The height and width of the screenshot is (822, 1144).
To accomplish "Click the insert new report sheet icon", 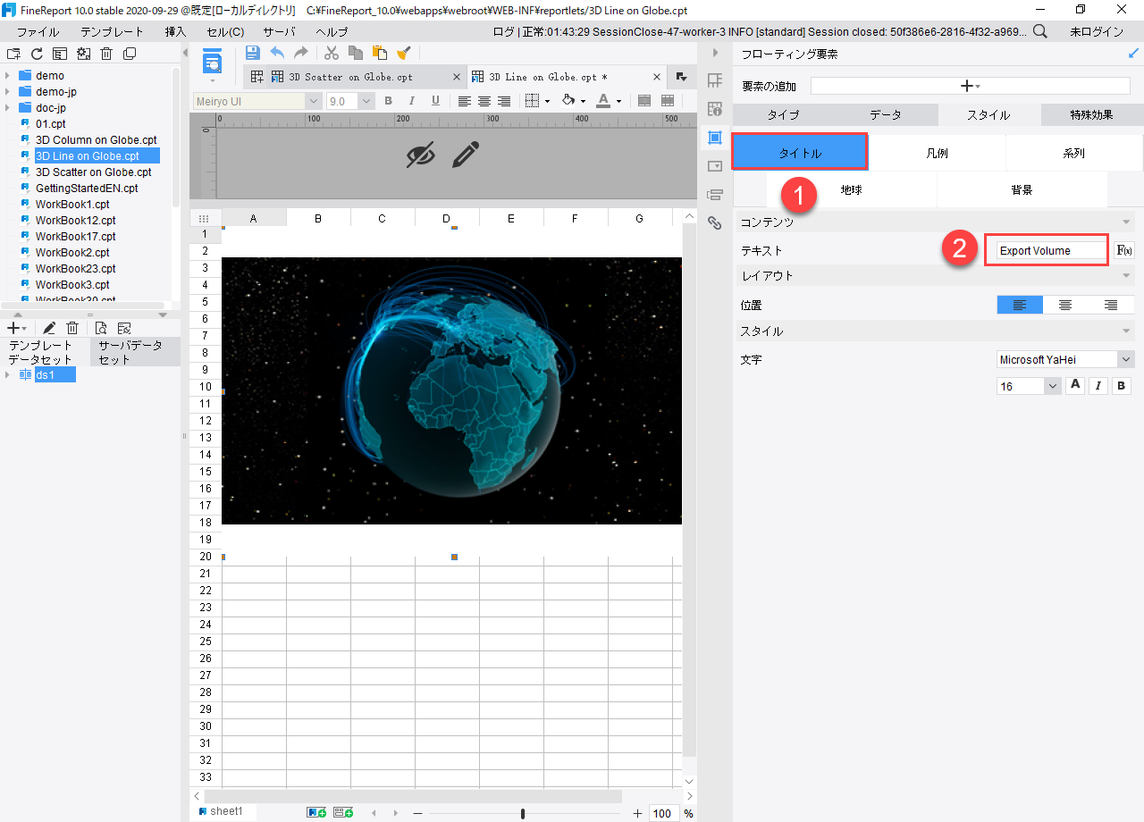I will (316, 812).
